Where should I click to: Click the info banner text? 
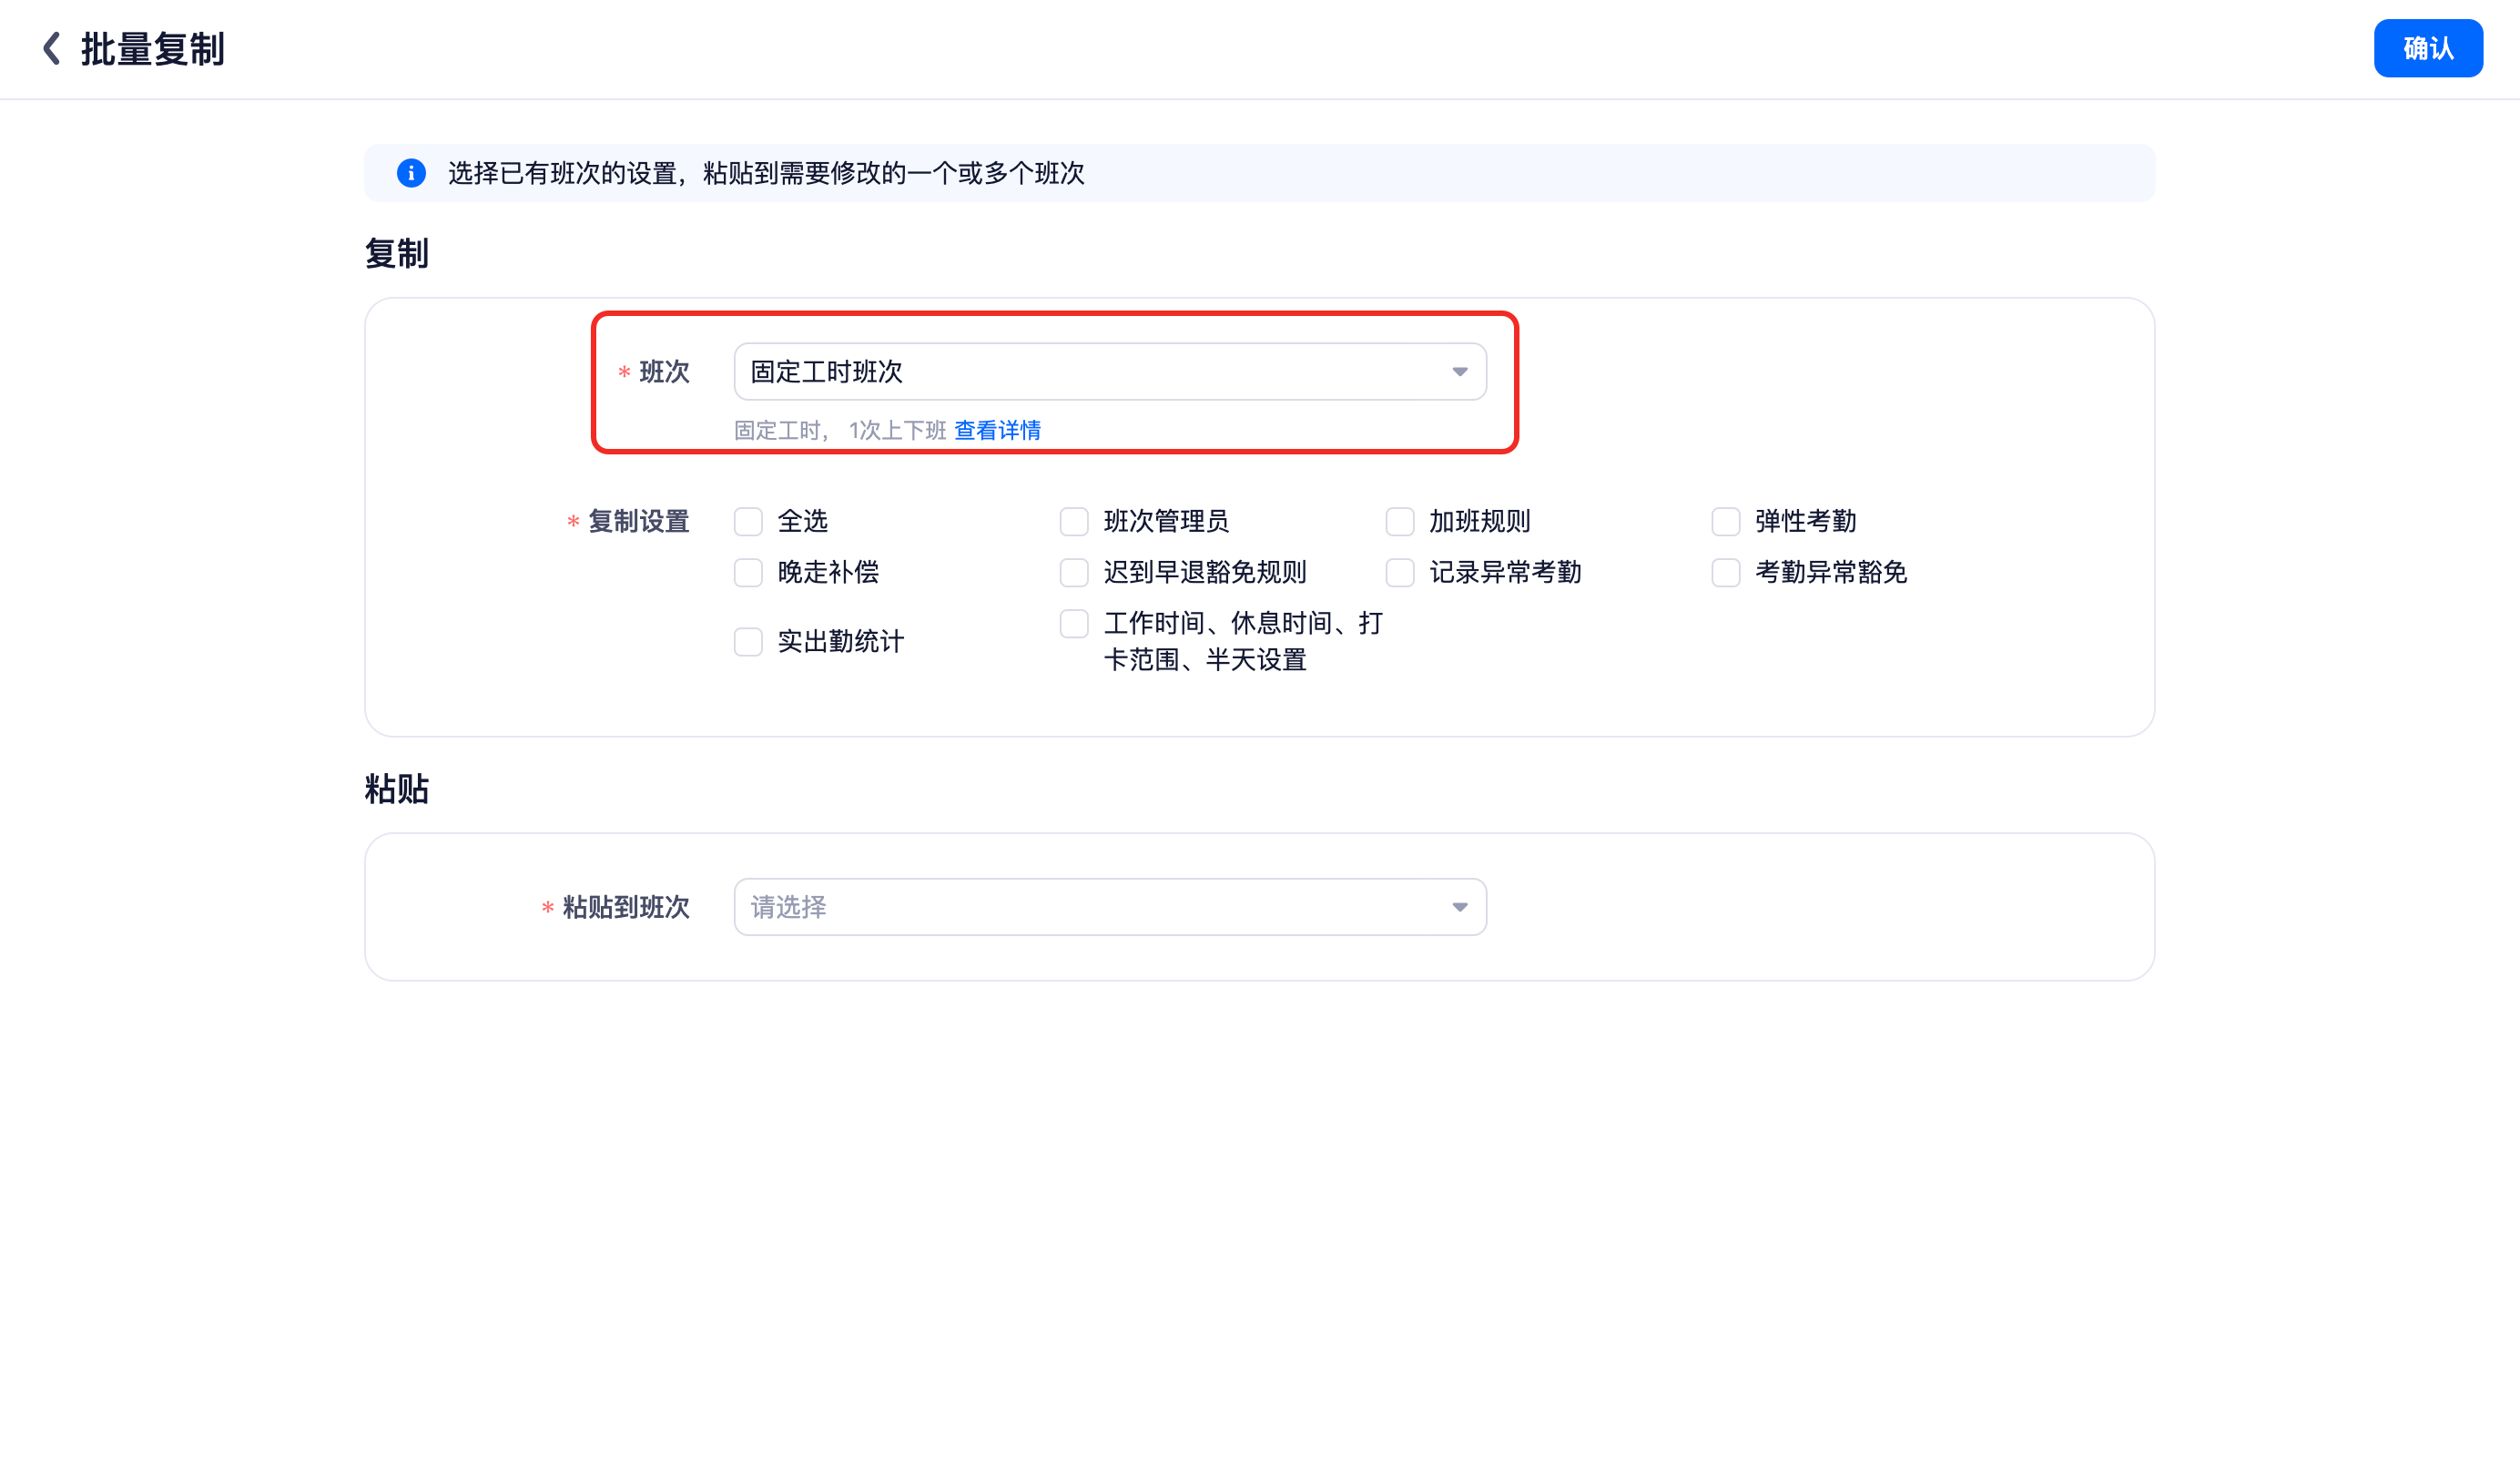766,173
